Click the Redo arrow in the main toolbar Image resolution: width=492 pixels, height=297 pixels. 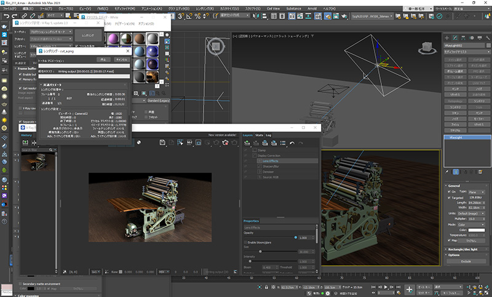[14, 16]
